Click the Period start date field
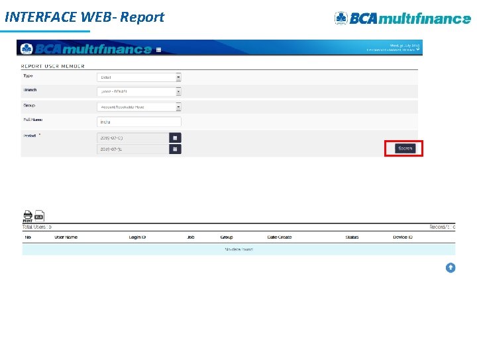The width and height of the screenshot is (477, 357). click(x=133, y=138)
